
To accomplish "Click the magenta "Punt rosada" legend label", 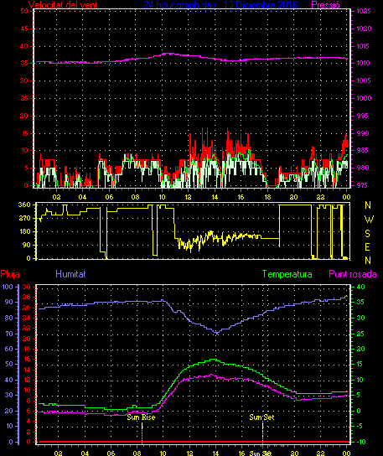I will pos(353,274).
